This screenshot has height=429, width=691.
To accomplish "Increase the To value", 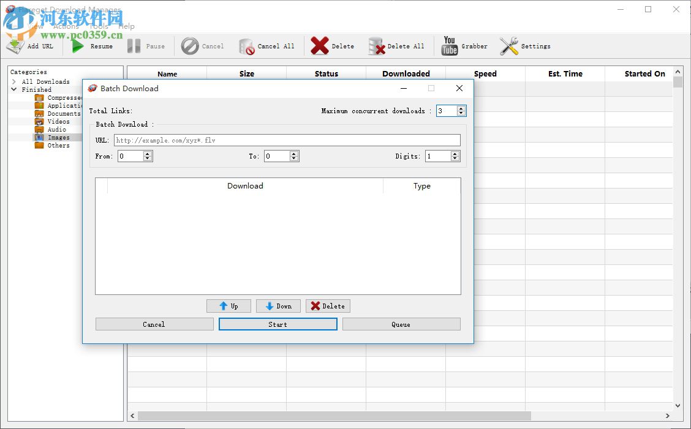I will coord(294,153).
